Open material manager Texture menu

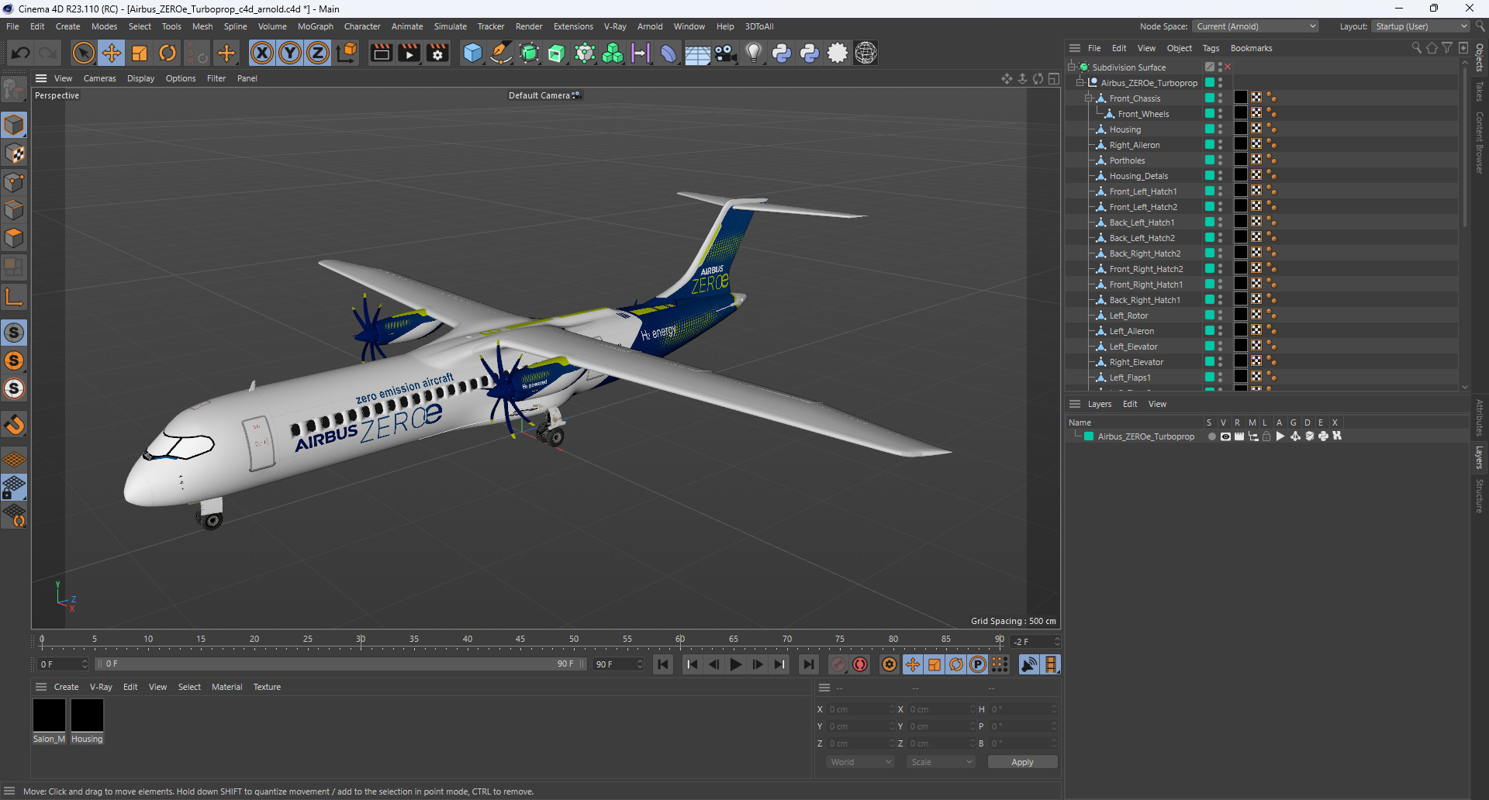click(x=267, y=687)
